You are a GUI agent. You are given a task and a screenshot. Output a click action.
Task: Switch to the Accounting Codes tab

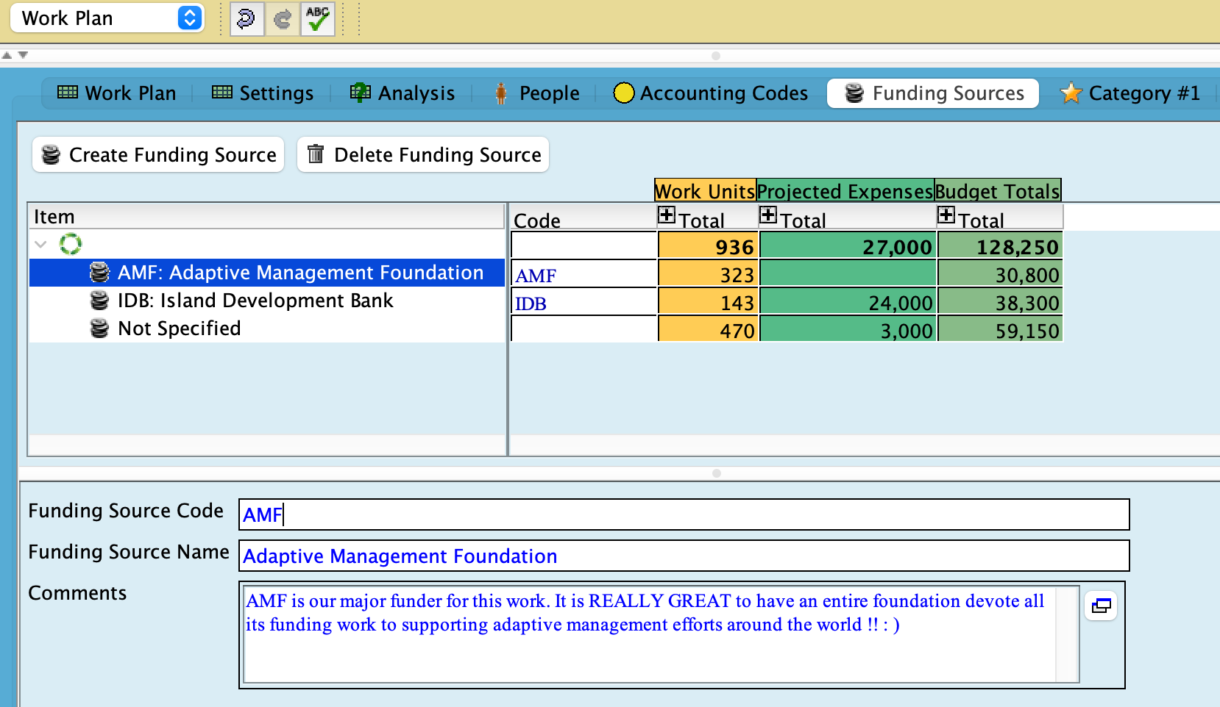[711, 93]
